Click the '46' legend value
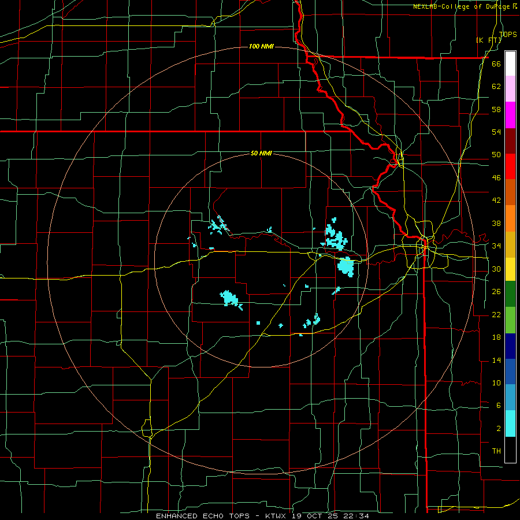Screen dimensions: 520x520 pos(496,177)
